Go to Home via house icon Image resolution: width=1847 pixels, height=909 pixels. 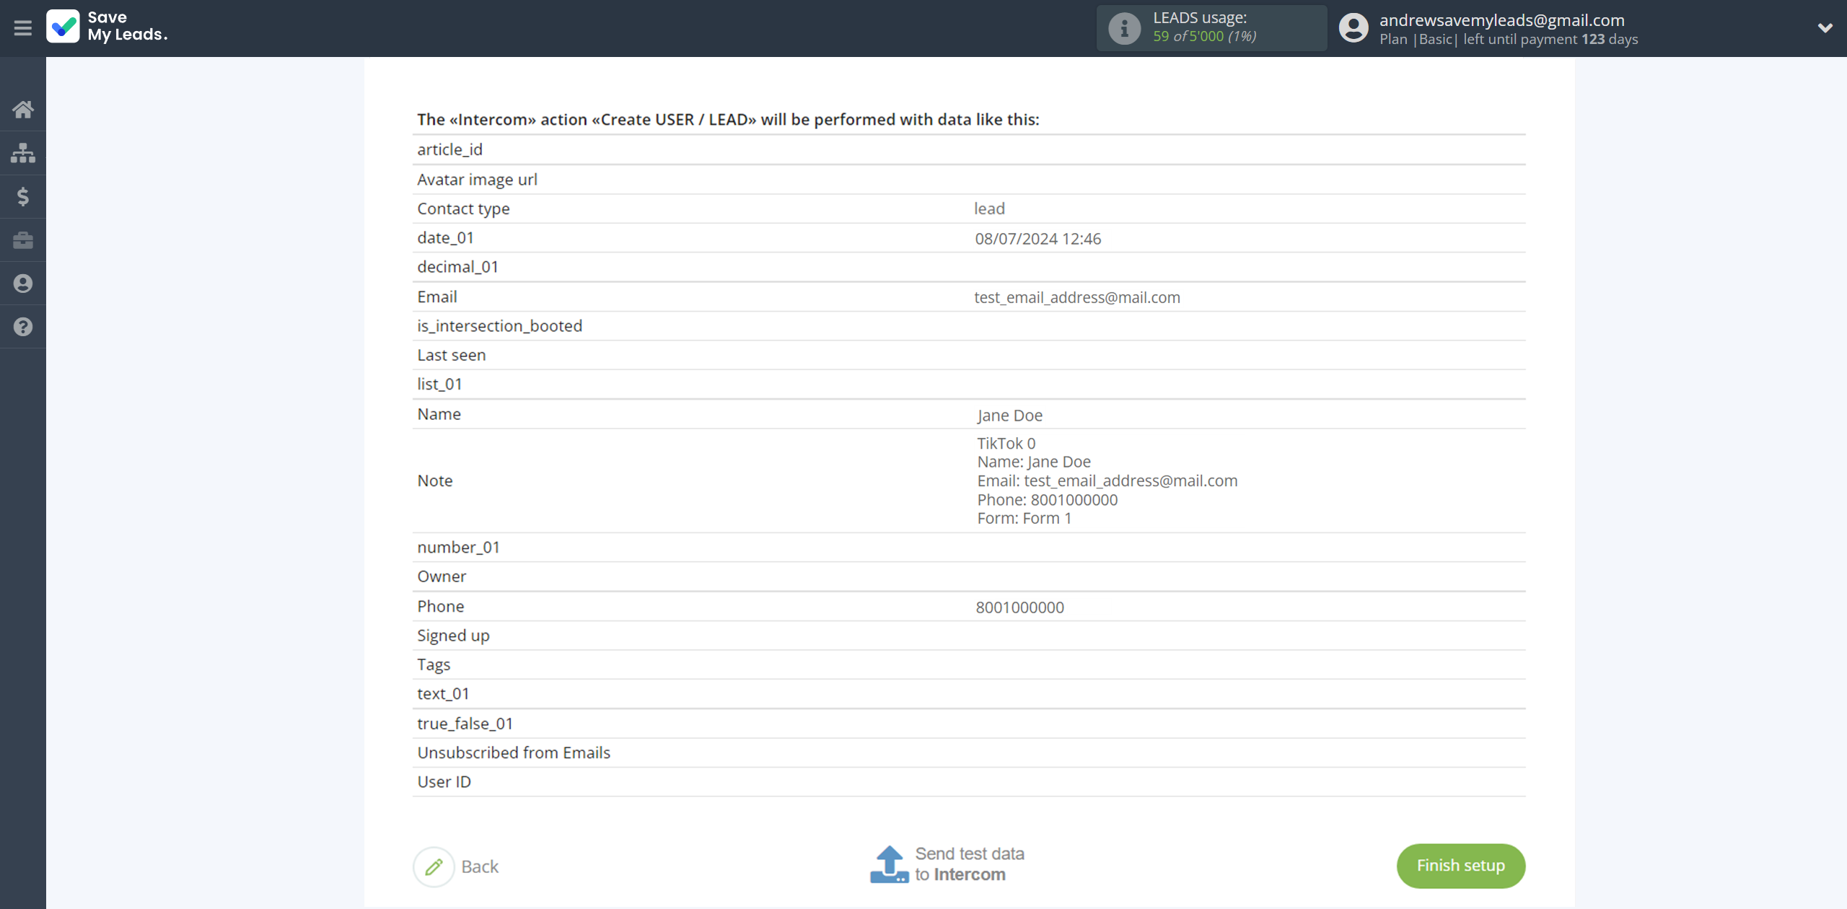(x=23, y=110)
